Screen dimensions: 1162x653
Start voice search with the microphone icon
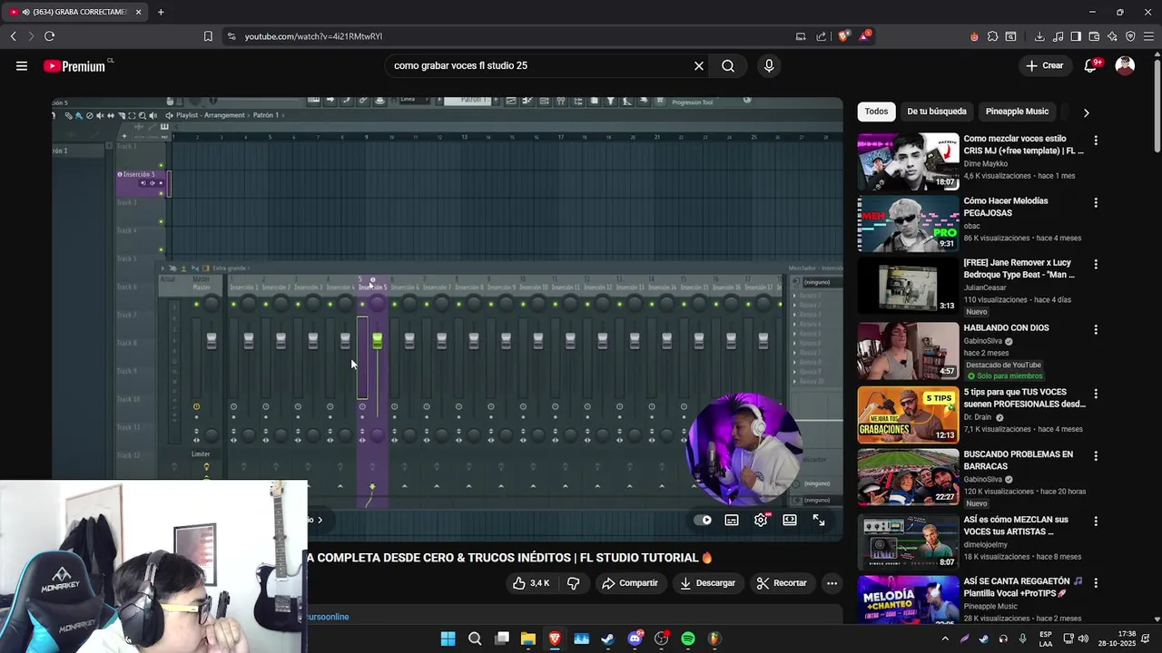click(769, 65)
